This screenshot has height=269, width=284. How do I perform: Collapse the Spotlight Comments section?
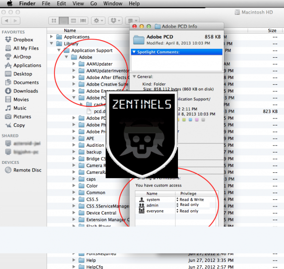(134, 52)
